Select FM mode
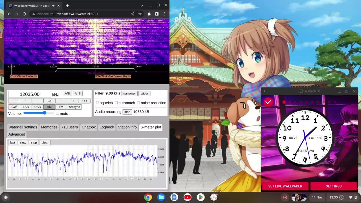 61,107
